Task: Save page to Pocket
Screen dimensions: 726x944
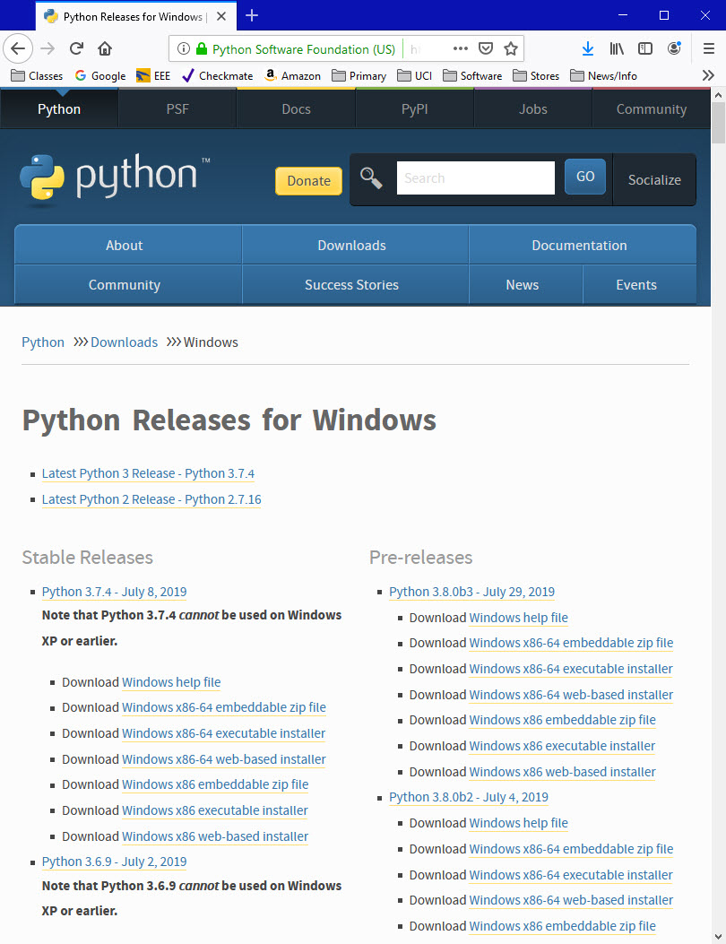Action: (x=485, y=48)
